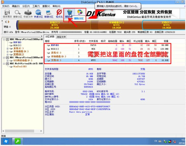Click the DiskGenius app icon in title bar
The height and width of the screenshot is (146, 186).
[x=3, y=2]
